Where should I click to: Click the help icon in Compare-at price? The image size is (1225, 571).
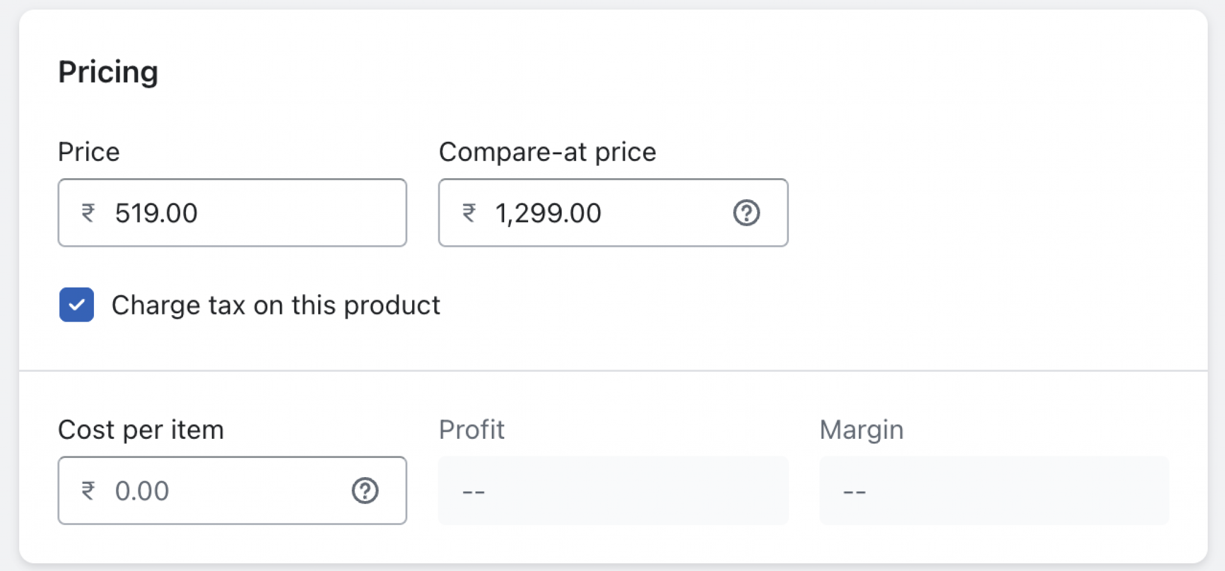(746, 213)
